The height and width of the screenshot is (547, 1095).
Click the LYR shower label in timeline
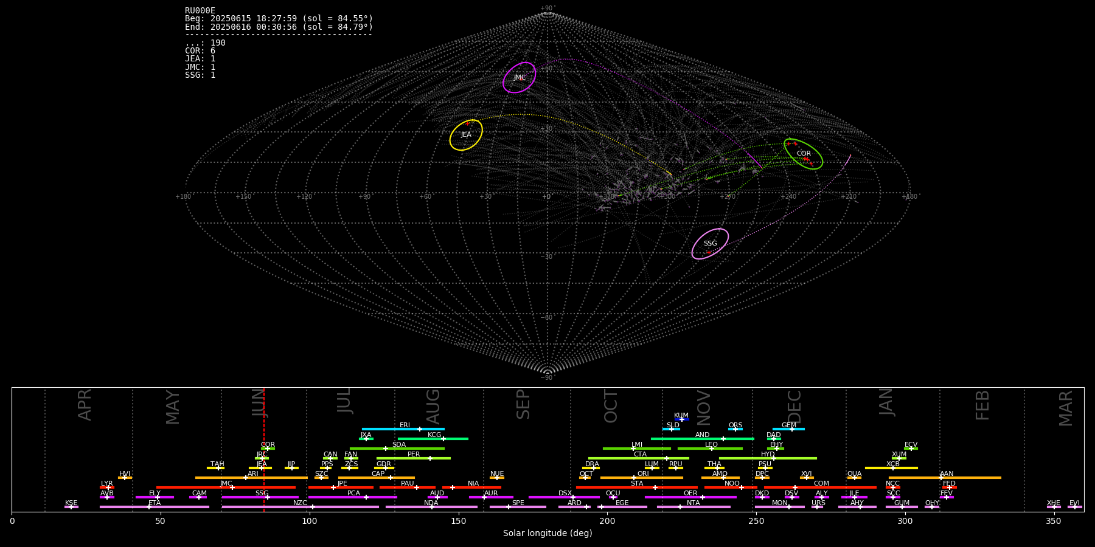[107, 484]
